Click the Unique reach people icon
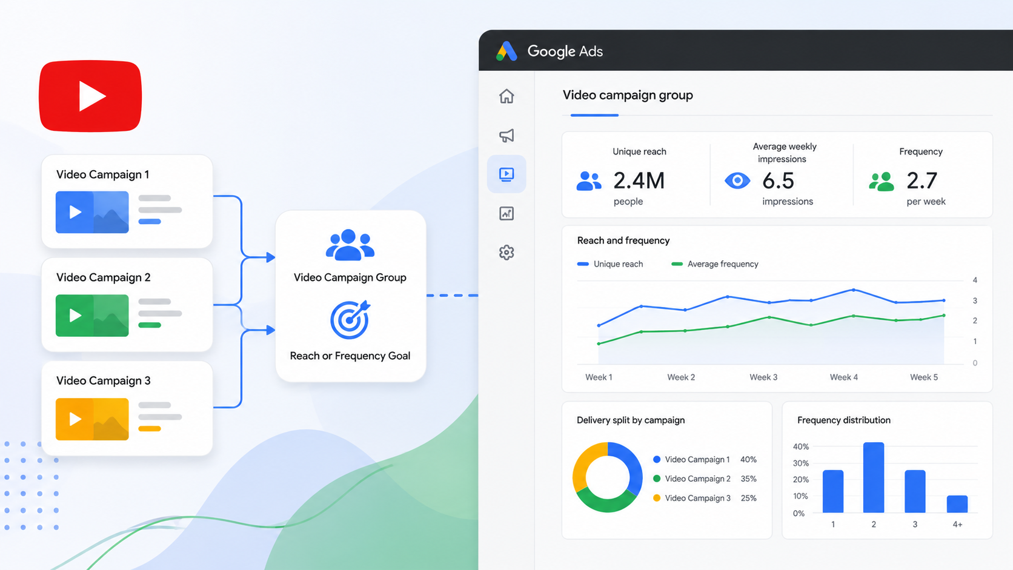 coord(589,181)
